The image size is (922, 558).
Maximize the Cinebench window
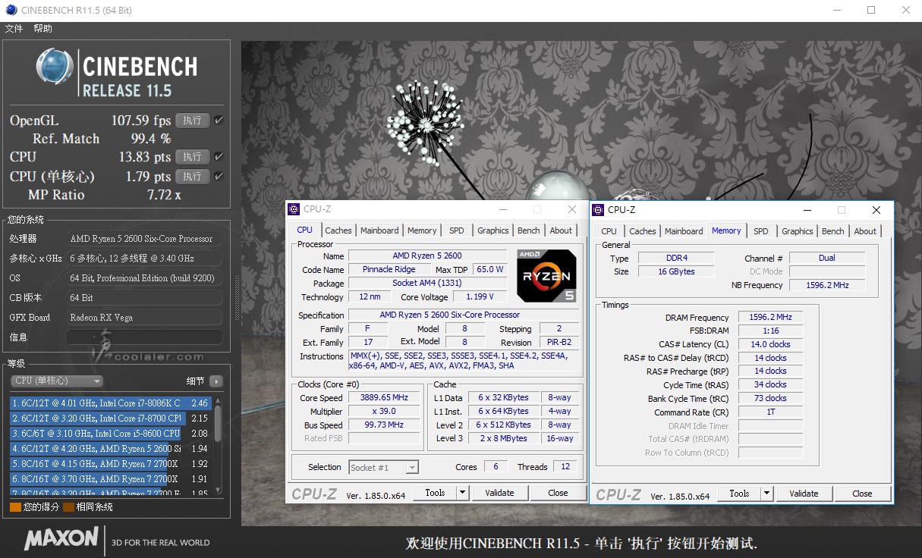click(871, 10)
